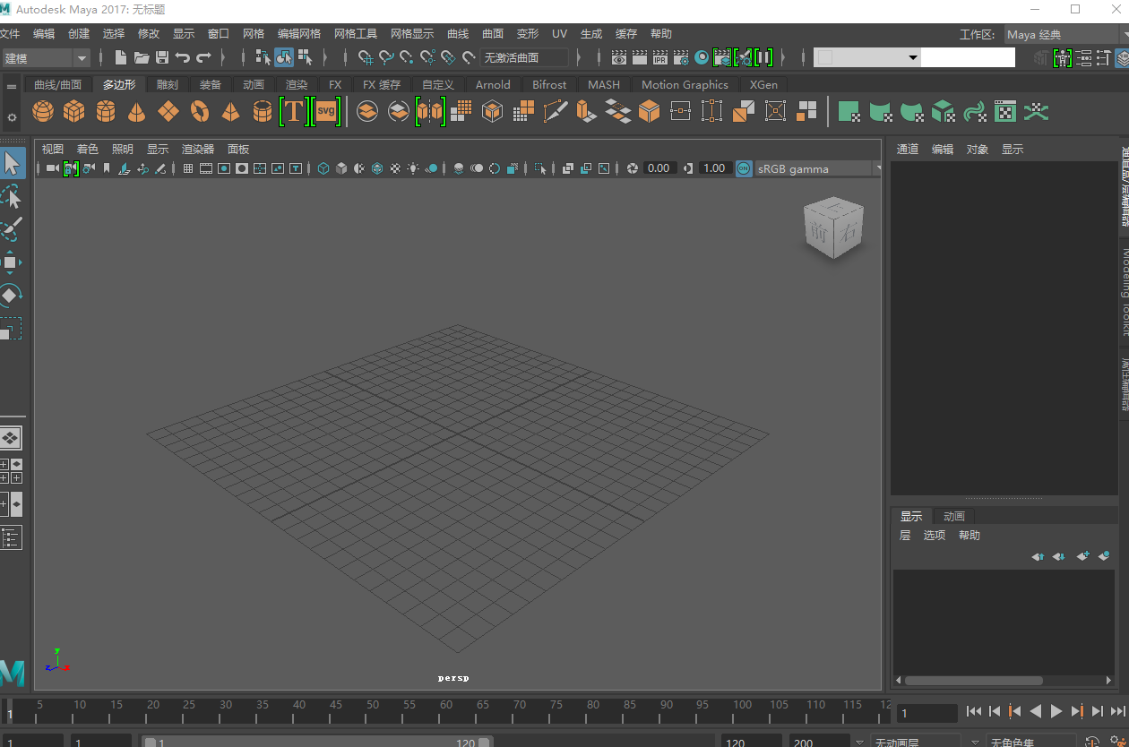The height and width of the screenshot is (747, 1129).
Task: Open the 无动画层 animation layer dropdown
Action: tap(914, 742)
